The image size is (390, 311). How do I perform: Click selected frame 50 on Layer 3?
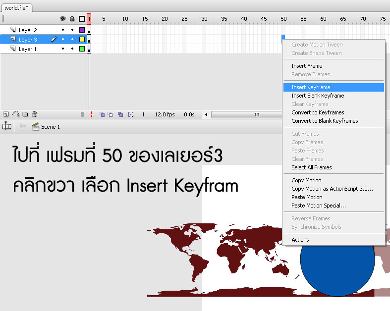click(283, 39)
